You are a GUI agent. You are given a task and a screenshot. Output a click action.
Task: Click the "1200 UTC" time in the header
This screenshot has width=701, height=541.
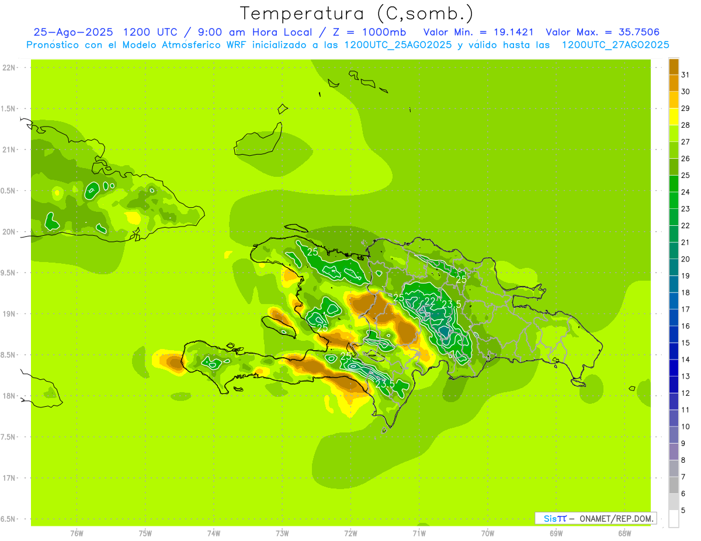coord(151,32)
